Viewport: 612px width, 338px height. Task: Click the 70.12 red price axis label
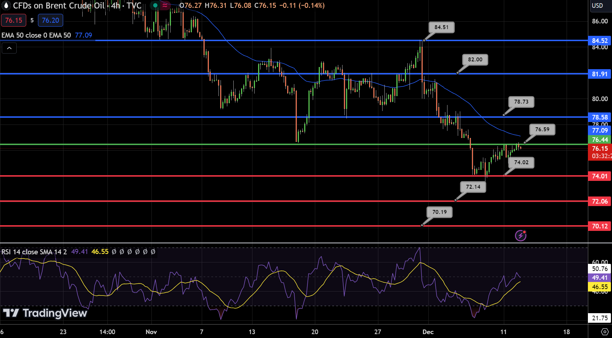(x=600, y=226)
